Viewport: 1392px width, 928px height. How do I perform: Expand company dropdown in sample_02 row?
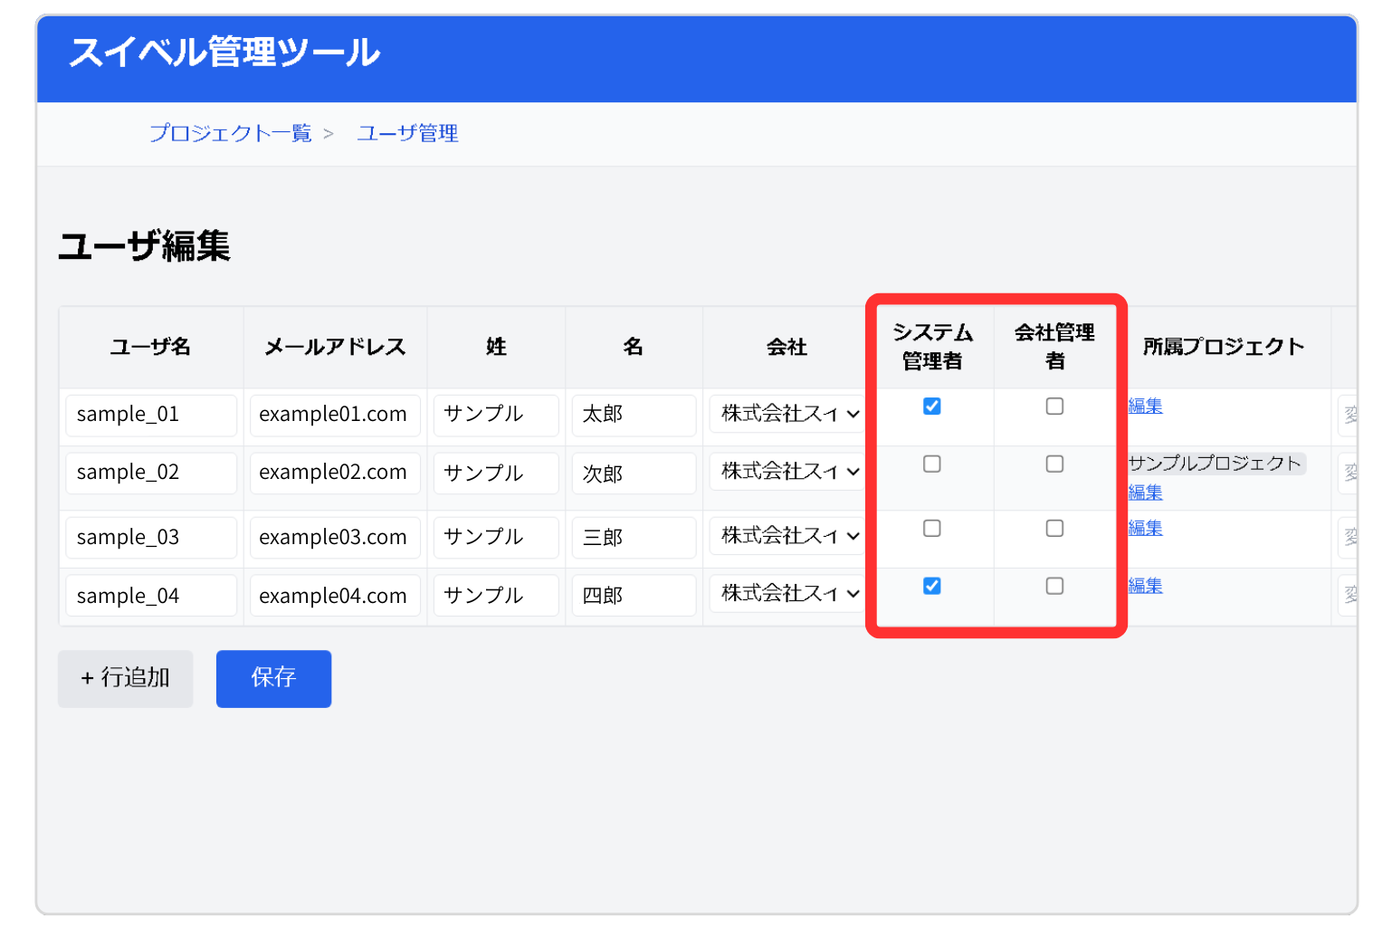tap(788, 472)
